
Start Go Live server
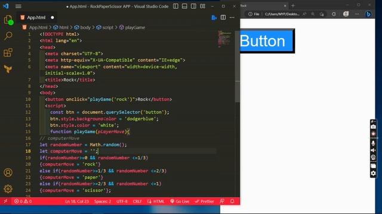tap(180, 201)
